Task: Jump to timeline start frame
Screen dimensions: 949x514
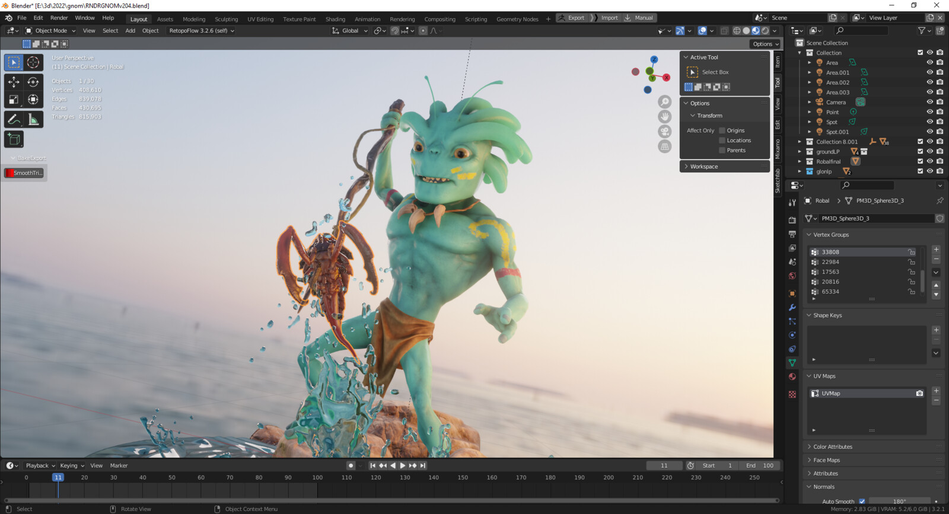Action: [x=372, y=465]
